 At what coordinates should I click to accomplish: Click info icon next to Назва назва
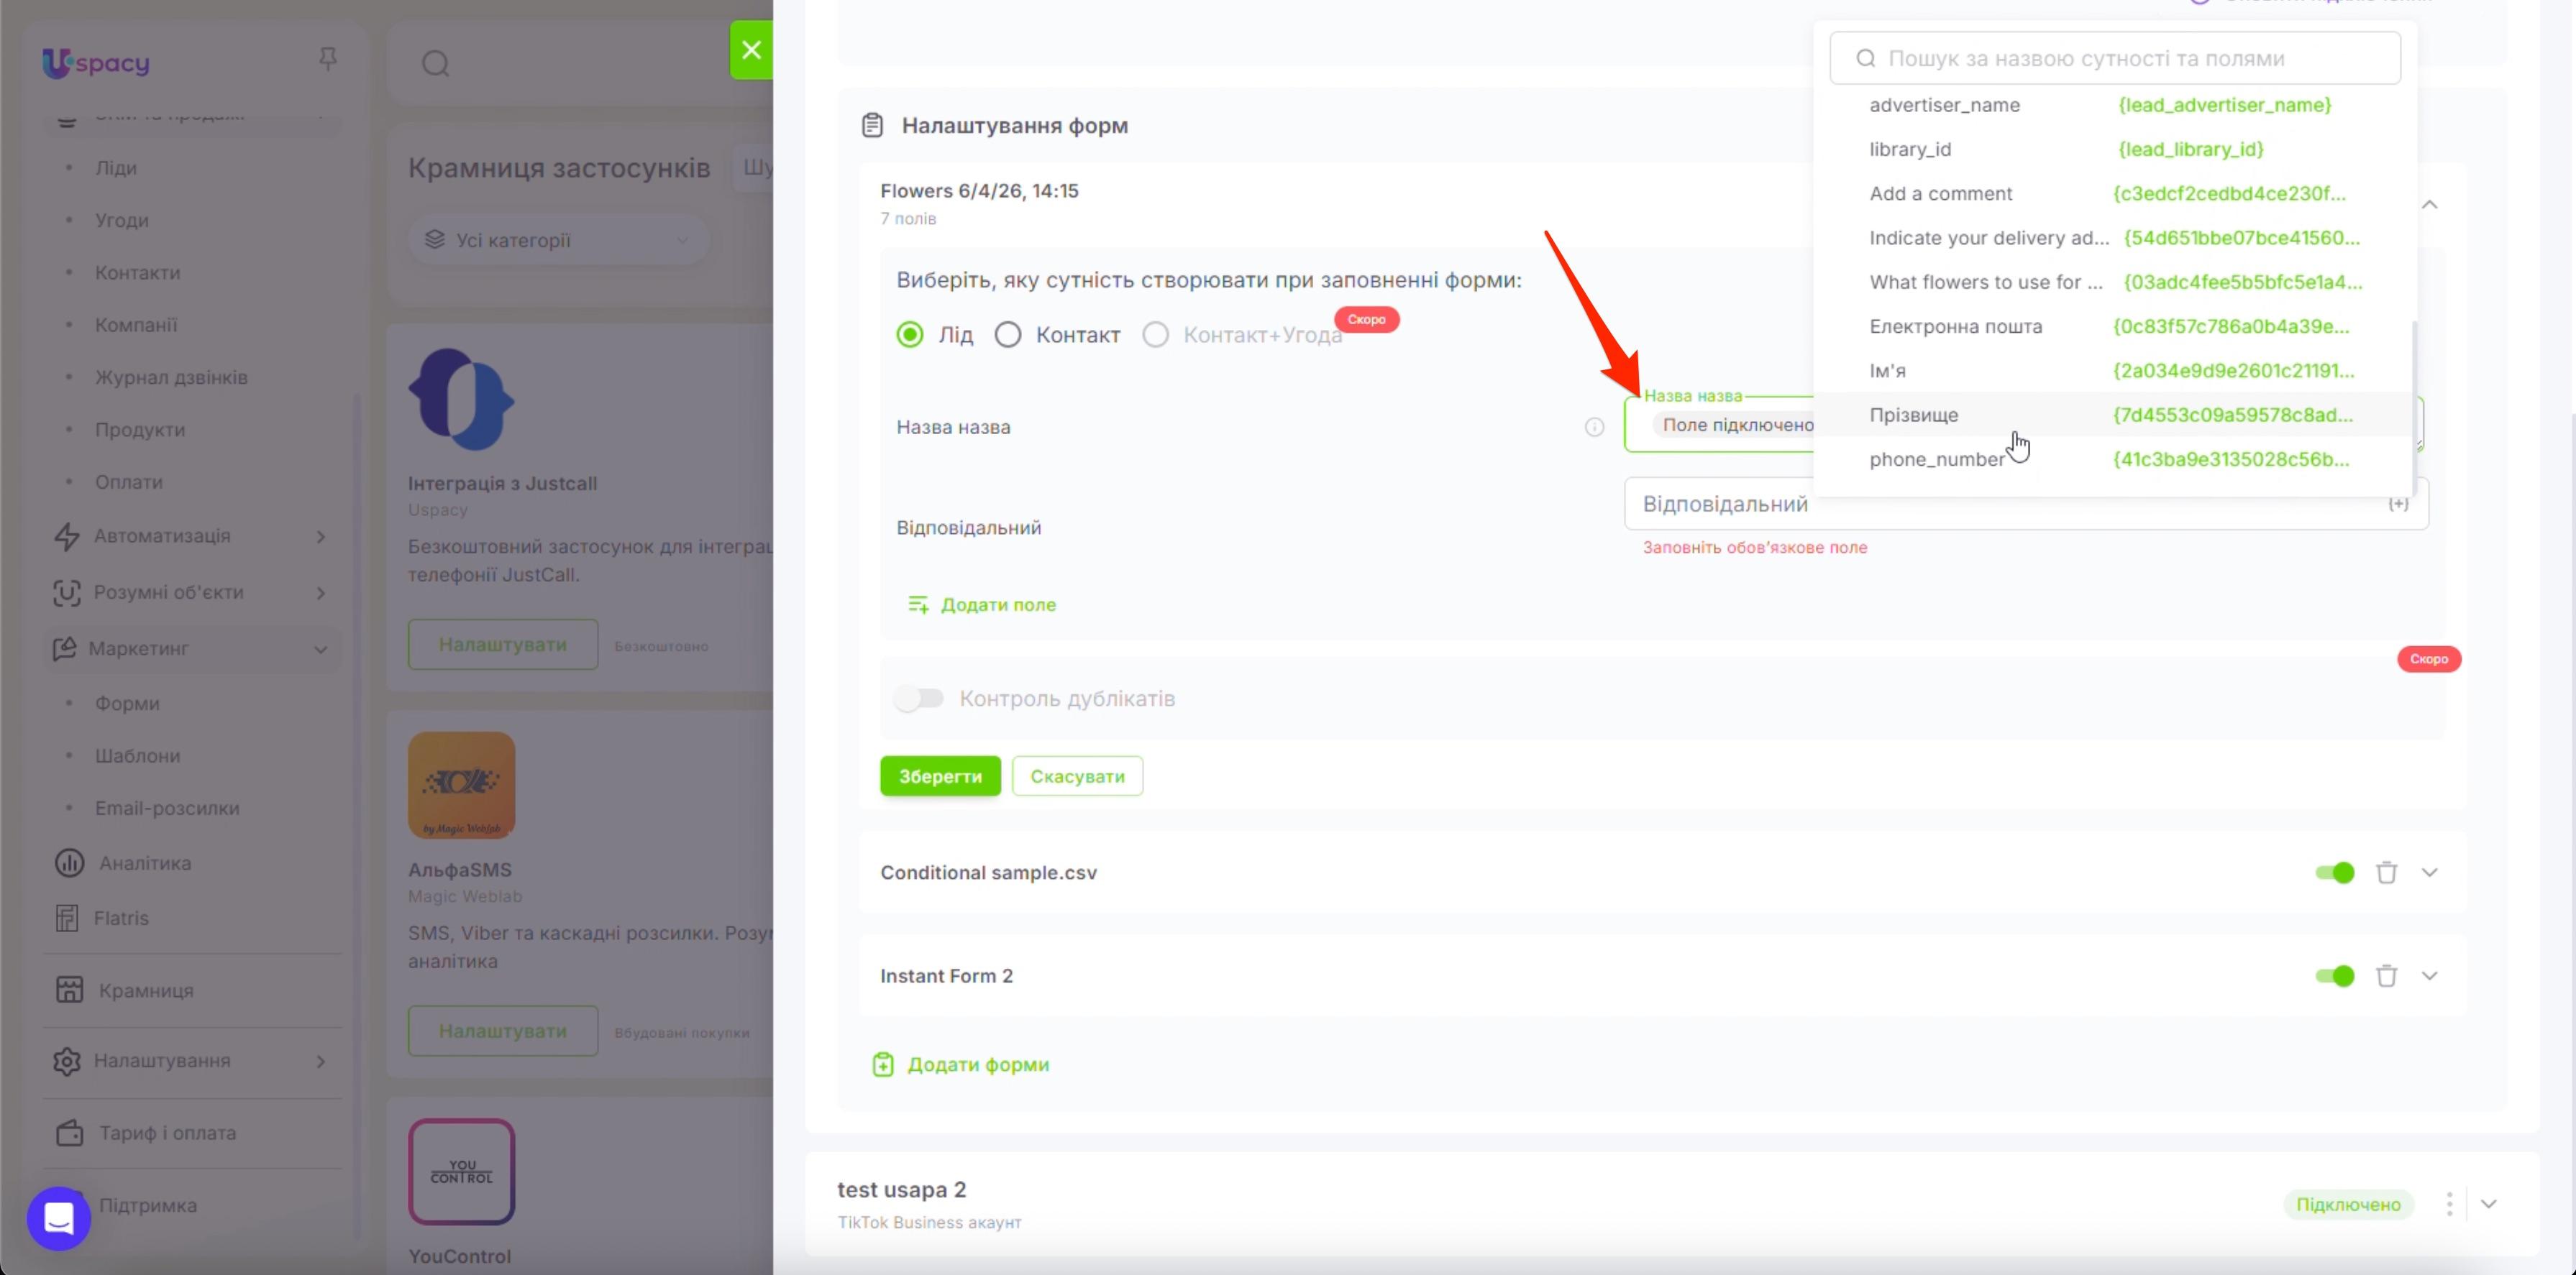point(1594,428)
